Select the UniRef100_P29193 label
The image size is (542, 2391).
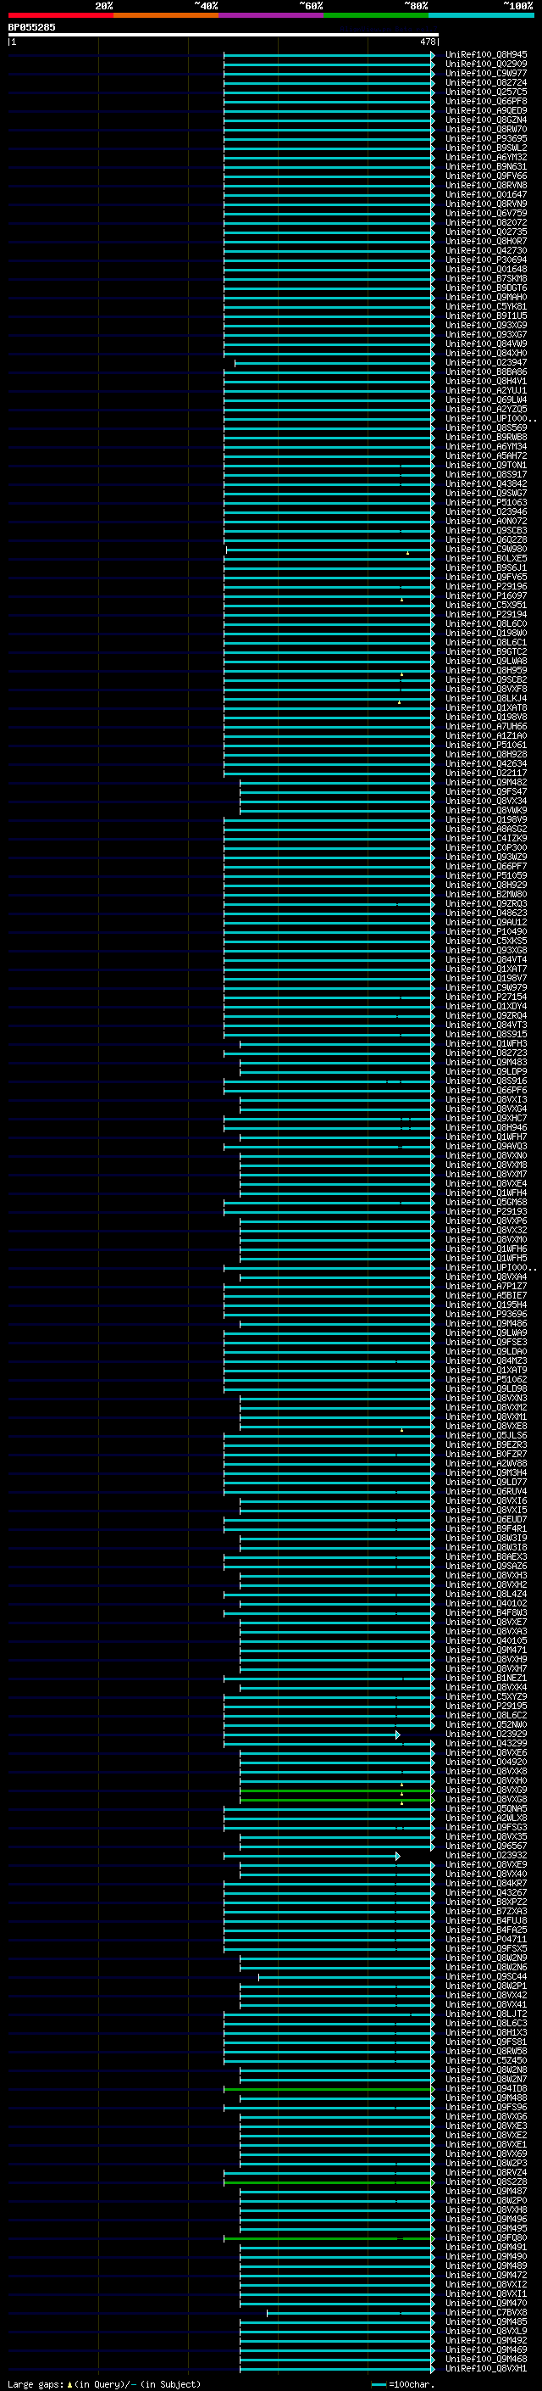tap(486, 1211)
